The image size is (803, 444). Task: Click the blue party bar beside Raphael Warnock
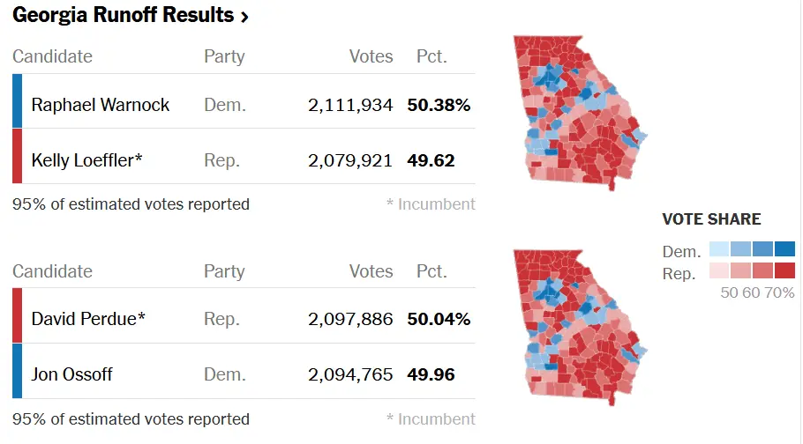(18, 100)
